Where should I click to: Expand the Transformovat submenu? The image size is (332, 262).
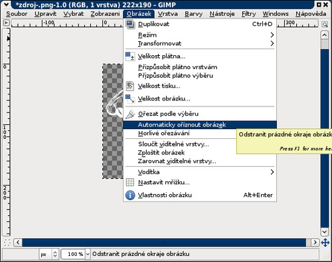click(x=200, y=43)
